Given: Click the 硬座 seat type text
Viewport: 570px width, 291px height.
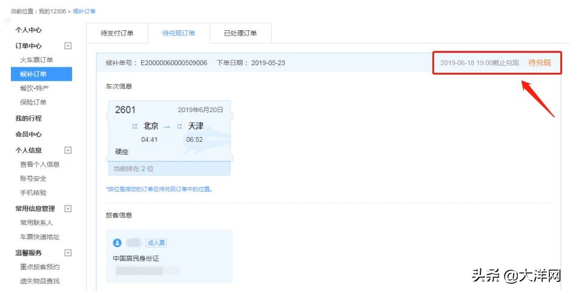Looking at the screenshot, I should tap(122, 152).
